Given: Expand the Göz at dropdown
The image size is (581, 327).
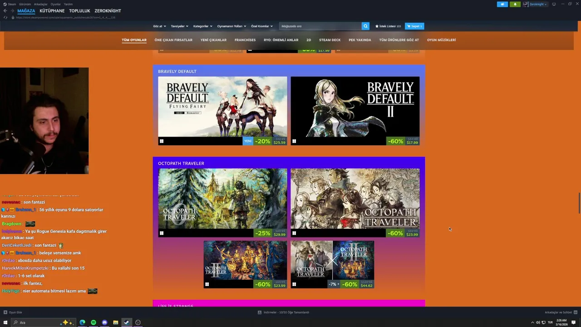Looking at the screenshot, I should (159, 26).
